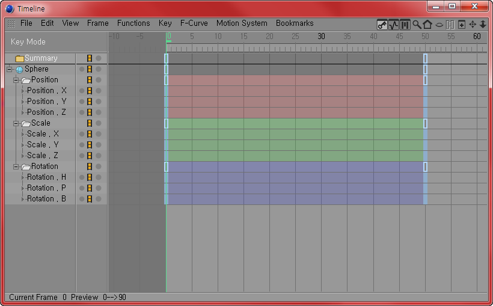Click the house home icon

[x=427, y=25]
